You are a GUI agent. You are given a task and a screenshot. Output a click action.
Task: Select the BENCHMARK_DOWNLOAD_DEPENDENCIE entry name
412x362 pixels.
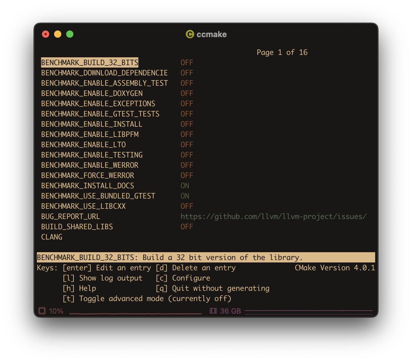(x=105, y=73)
